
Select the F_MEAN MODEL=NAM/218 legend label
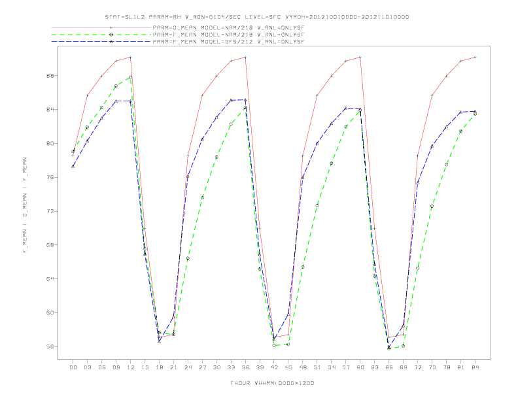pyautogui.click(x=228, y=35)
